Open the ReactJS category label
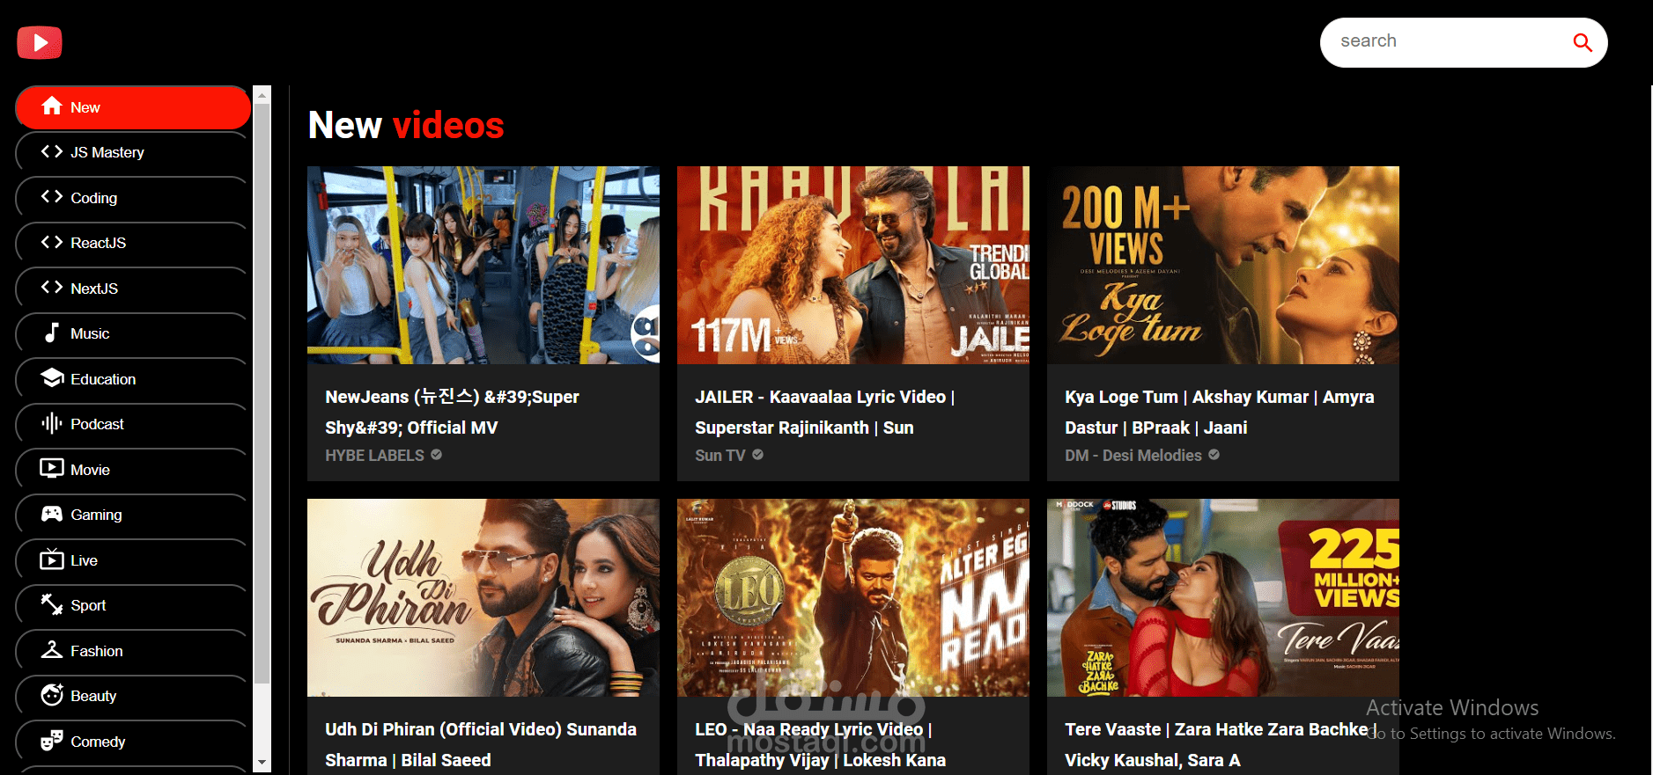 pos(99,243)
